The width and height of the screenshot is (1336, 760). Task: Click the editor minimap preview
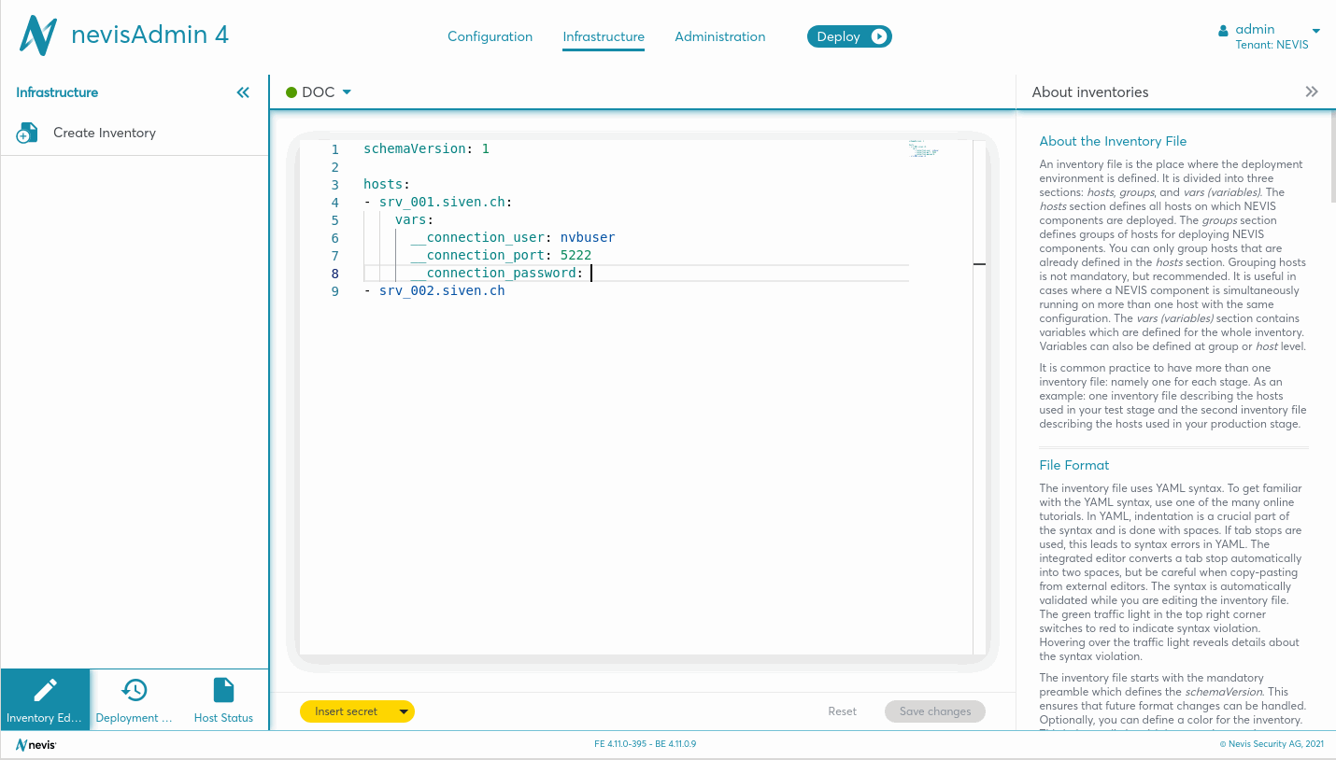[x=923, y=149]
